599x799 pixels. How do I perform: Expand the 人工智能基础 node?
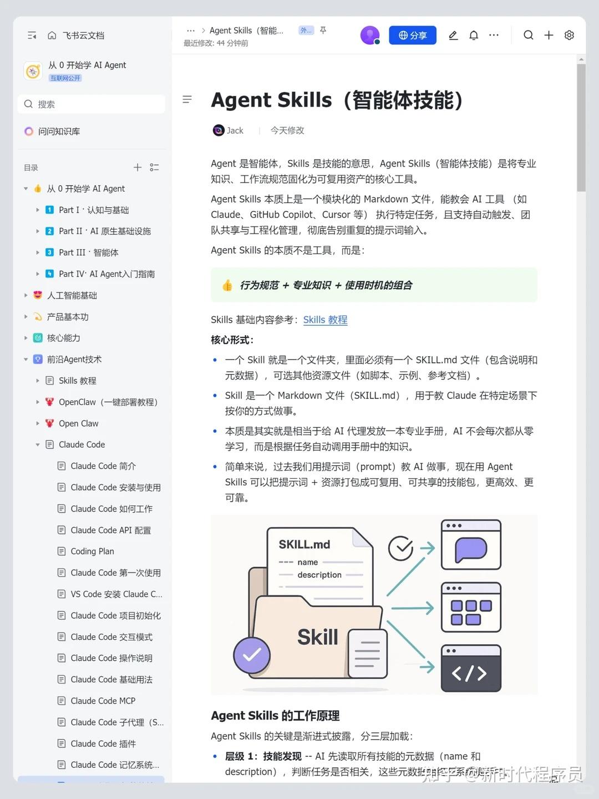pos(26,295)
